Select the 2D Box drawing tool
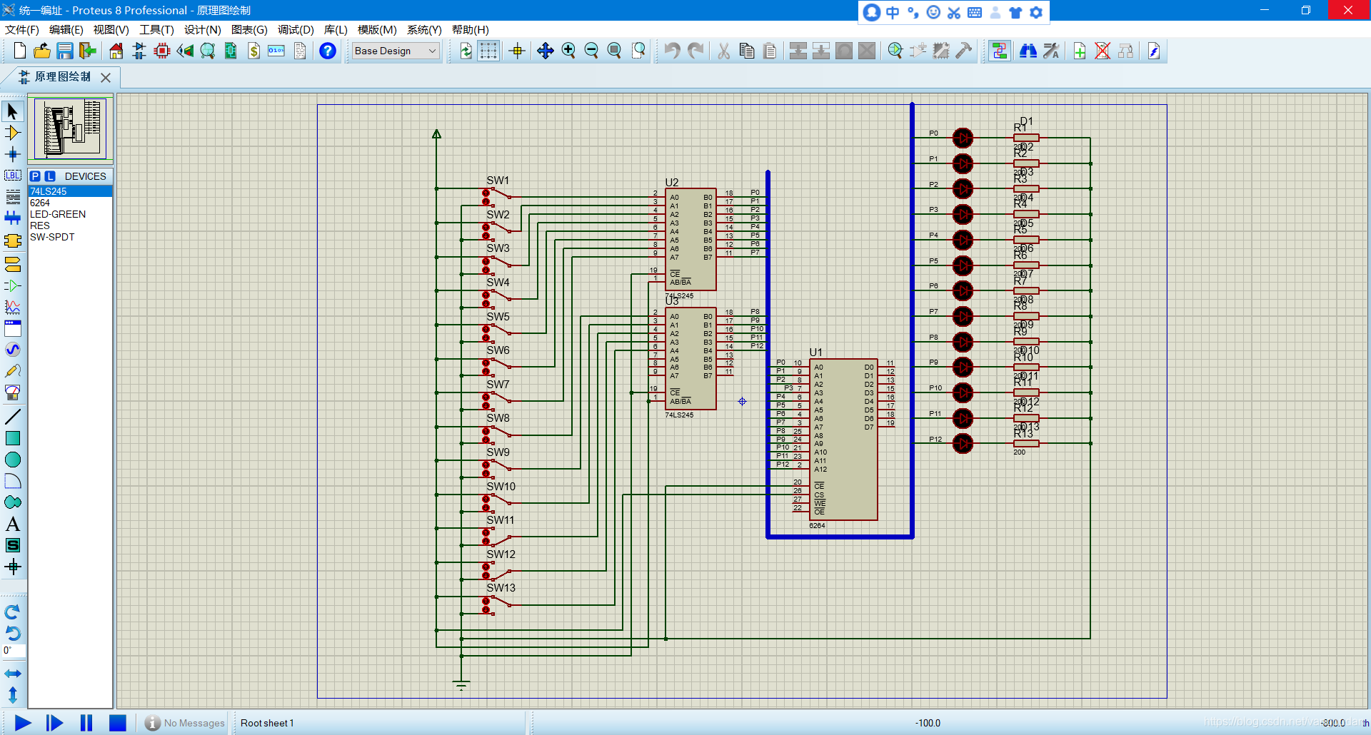The width and height of the screenshot is (1371, 735). (13, 438)
